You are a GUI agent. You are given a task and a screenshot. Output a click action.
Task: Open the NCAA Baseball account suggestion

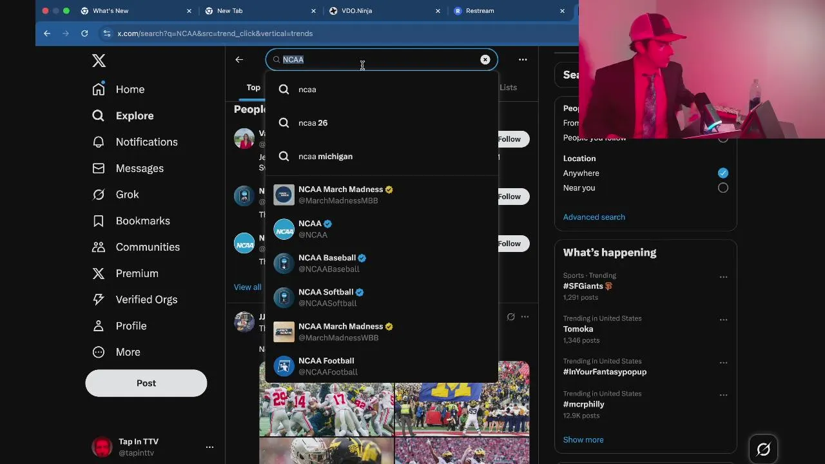coord(382,263)
